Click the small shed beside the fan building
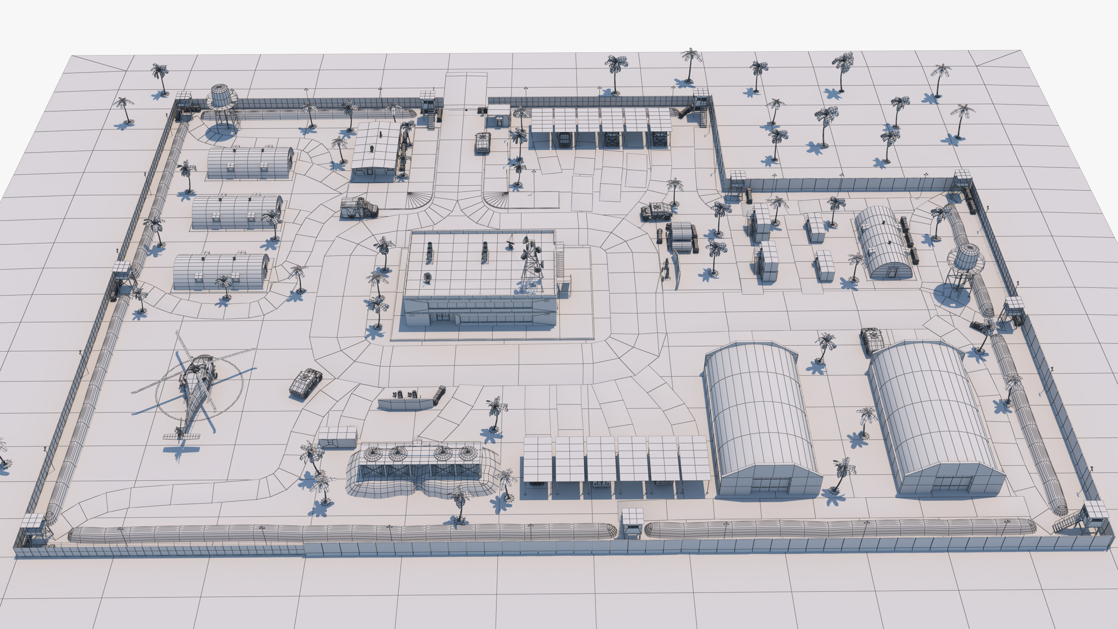Screen dimensions: 1118x629 coord(338,437)
